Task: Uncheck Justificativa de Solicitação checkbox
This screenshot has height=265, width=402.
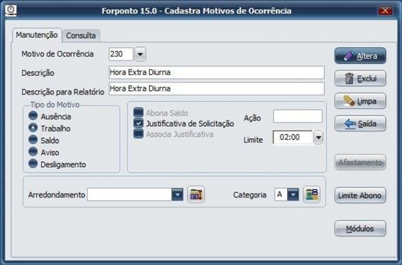Action: click(x=138, y=123)
